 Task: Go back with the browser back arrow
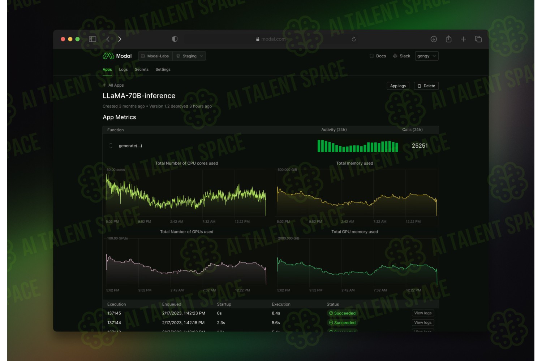coord(108,39)
